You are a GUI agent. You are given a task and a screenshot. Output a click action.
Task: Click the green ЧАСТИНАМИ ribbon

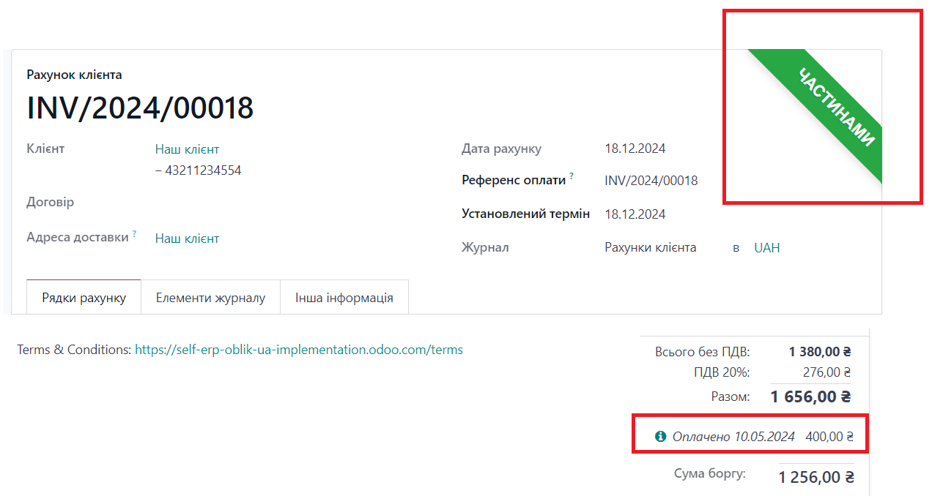coord(835,108)
